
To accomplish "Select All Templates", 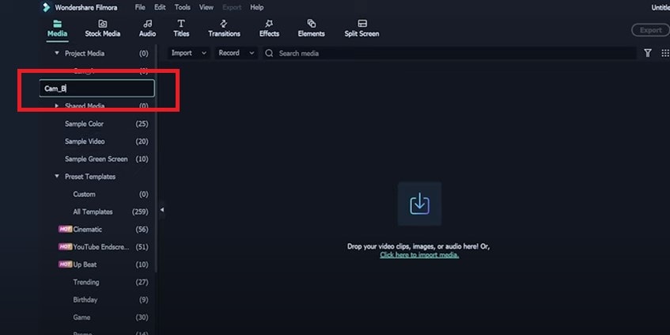I will click(93, 211).
